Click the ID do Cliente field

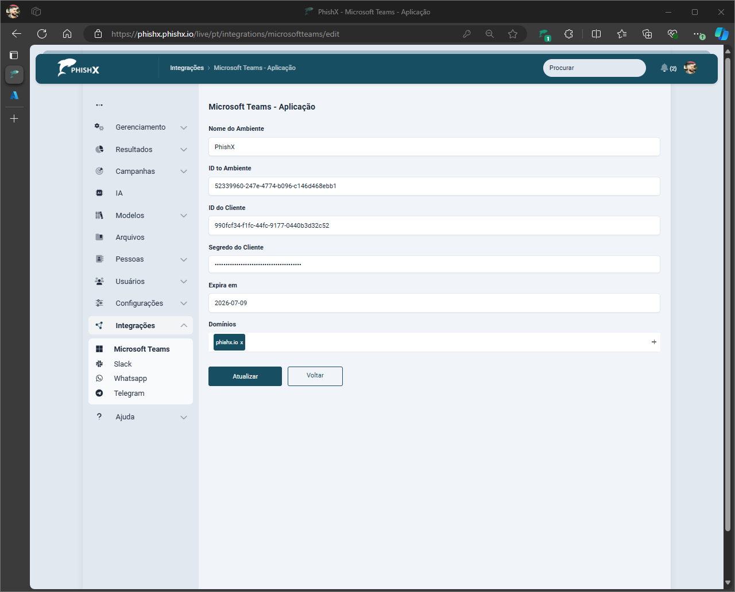pos(434,225)
